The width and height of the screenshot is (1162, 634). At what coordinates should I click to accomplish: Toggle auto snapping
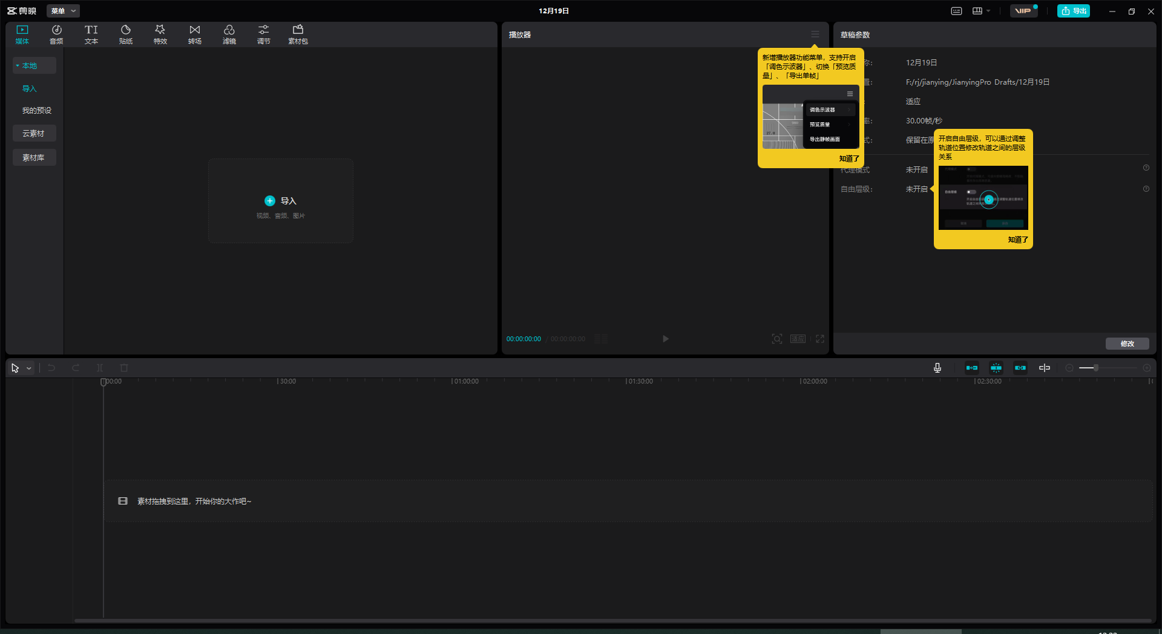tap(996, 368)
